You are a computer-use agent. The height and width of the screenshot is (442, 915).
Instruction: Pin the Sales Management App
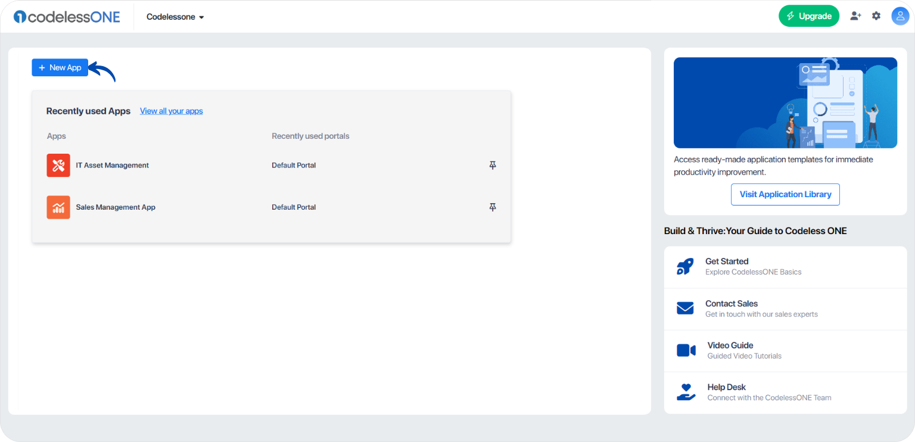493,207
